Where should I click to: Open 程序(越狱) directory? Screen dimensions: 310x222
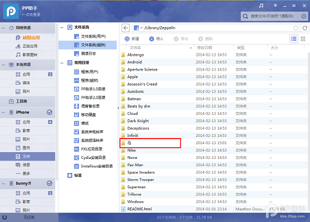coord(86,80)
